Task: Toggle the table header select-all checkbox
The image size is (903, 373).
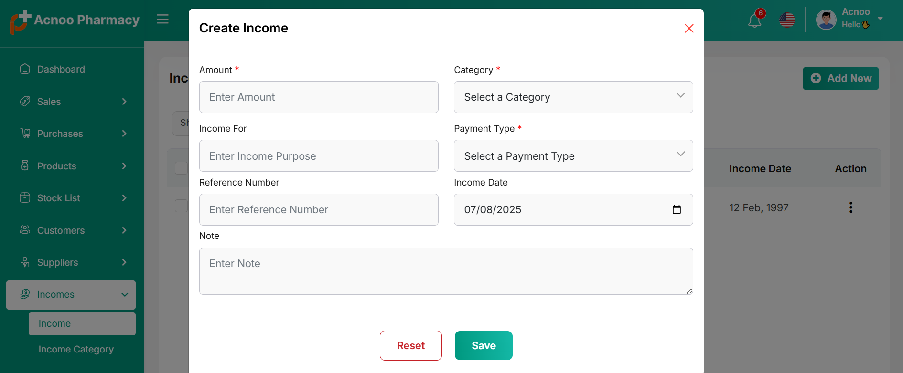Action: pyautogui.click(x=181, y=168)
